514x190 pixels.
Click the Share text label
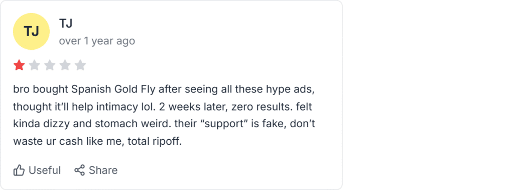pyautogui.click(x=103, y=170)
